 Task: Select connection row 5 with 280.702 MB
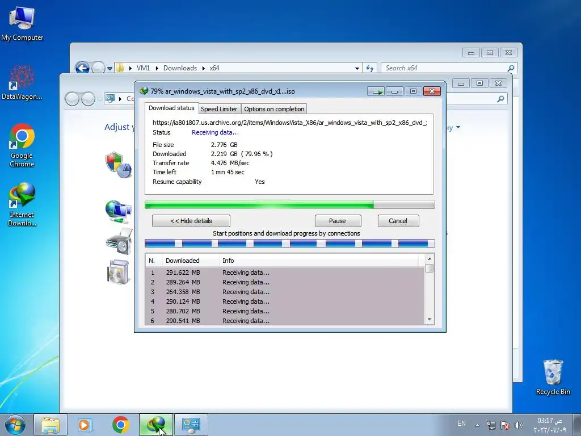tap(285, 311)
